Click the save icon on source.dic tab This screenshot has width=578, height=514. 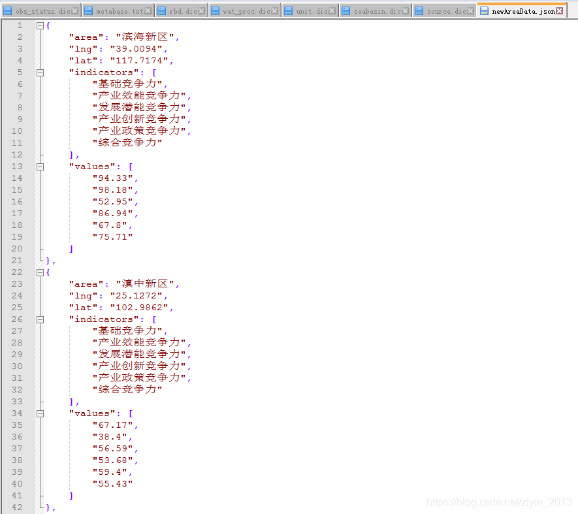pos(419,11)
